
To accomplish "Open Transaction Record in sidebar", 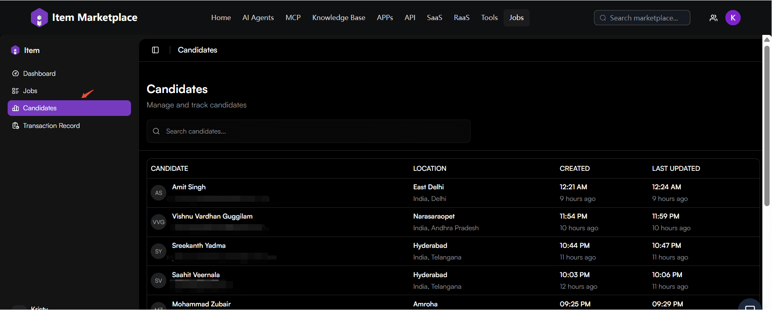I will (51, 126).
